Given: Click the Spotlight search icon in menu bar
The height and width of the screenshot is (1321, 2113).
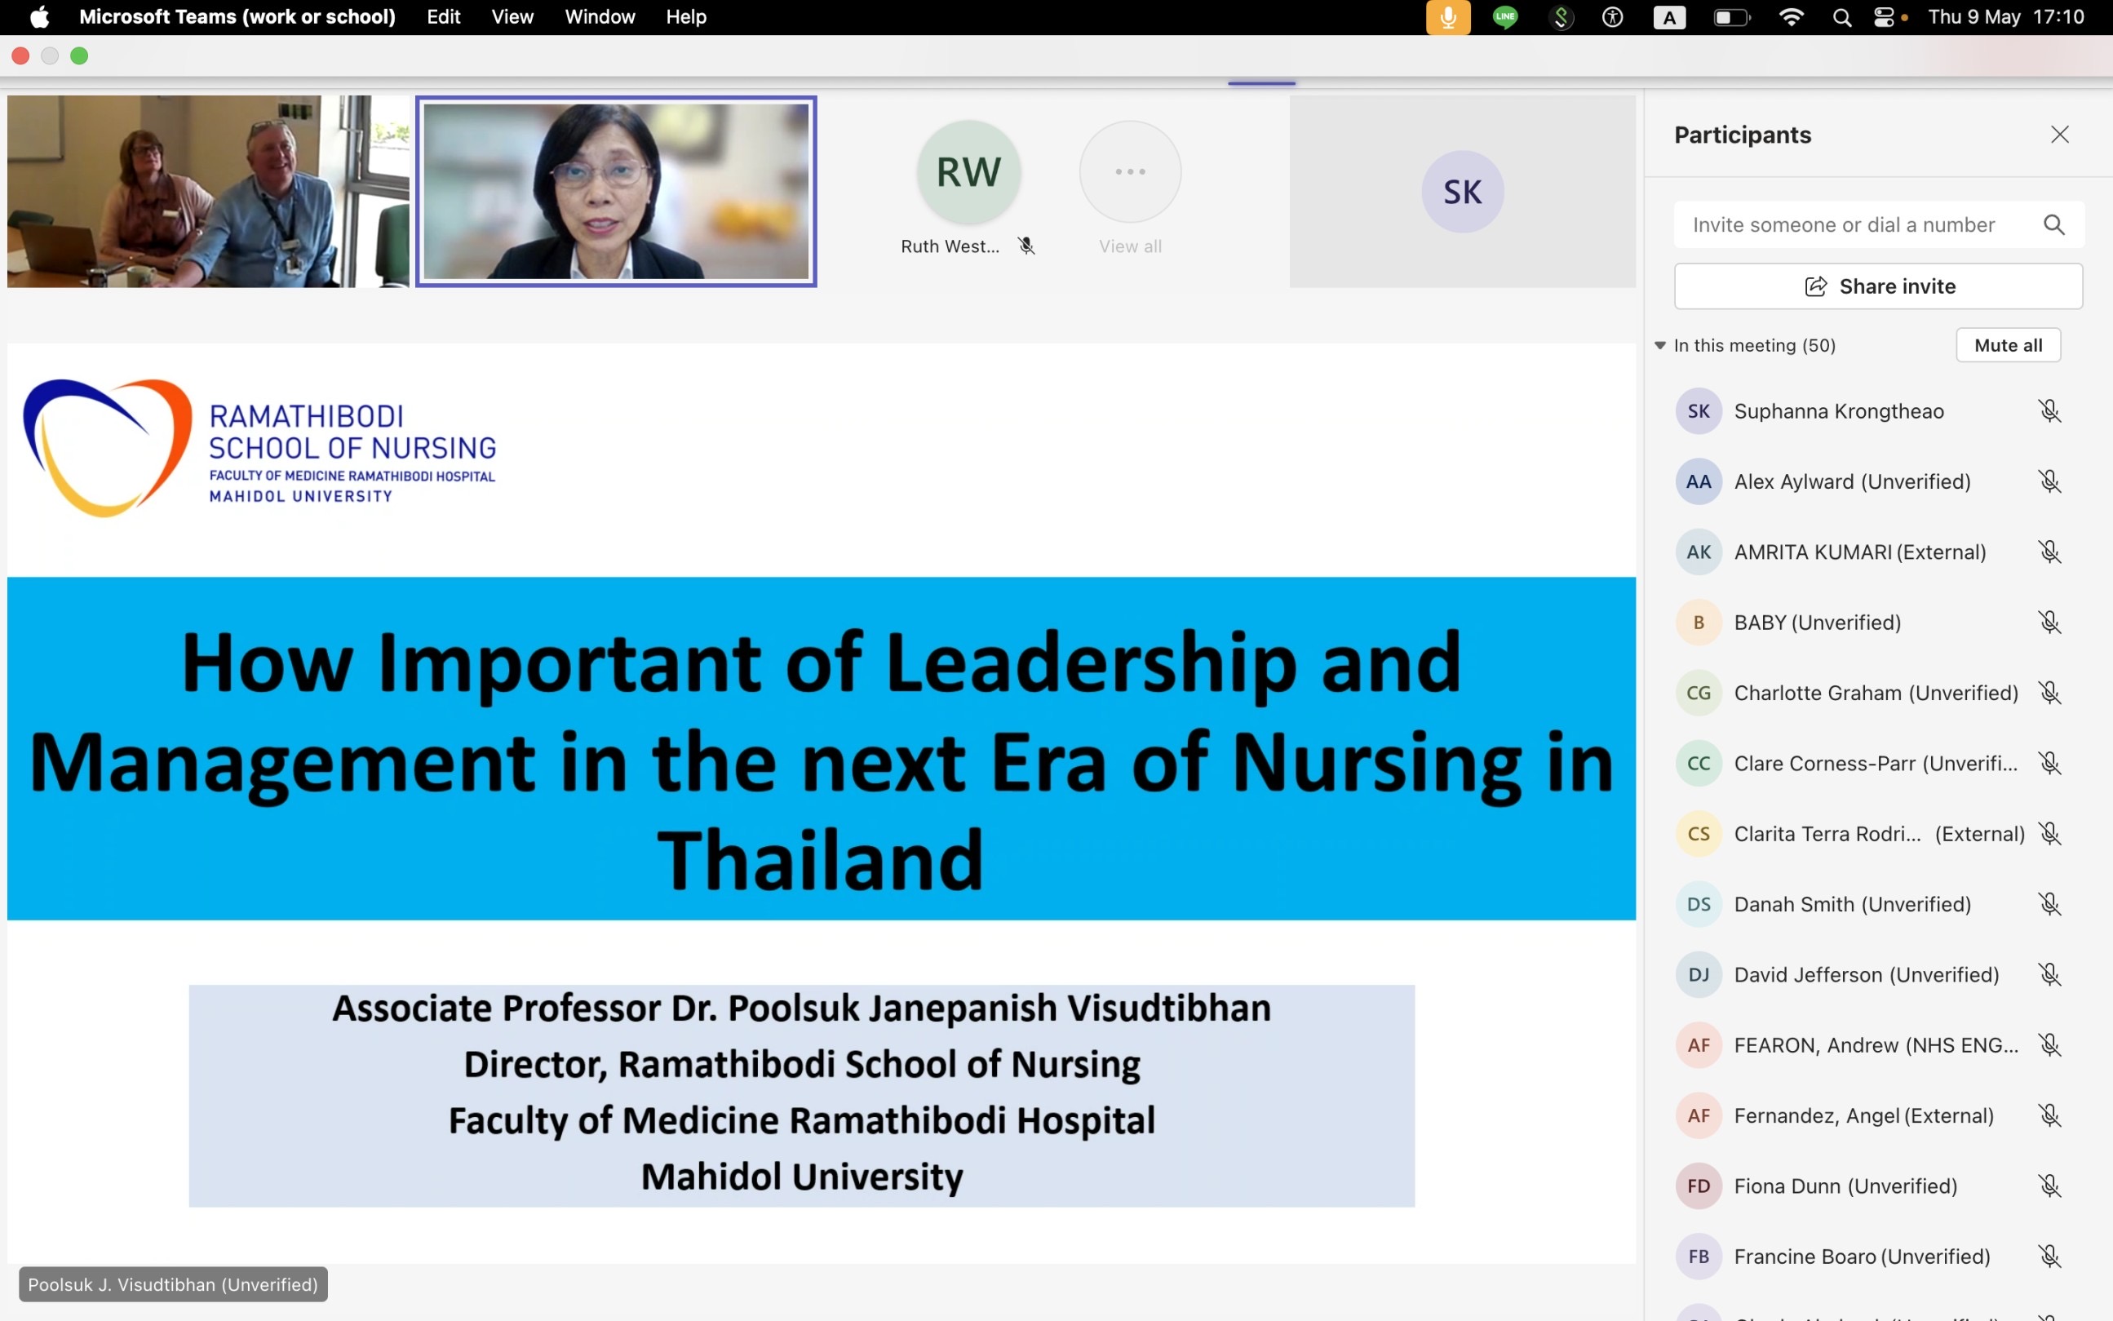Looking at the screenshot, I should (x=1841, y=16).
